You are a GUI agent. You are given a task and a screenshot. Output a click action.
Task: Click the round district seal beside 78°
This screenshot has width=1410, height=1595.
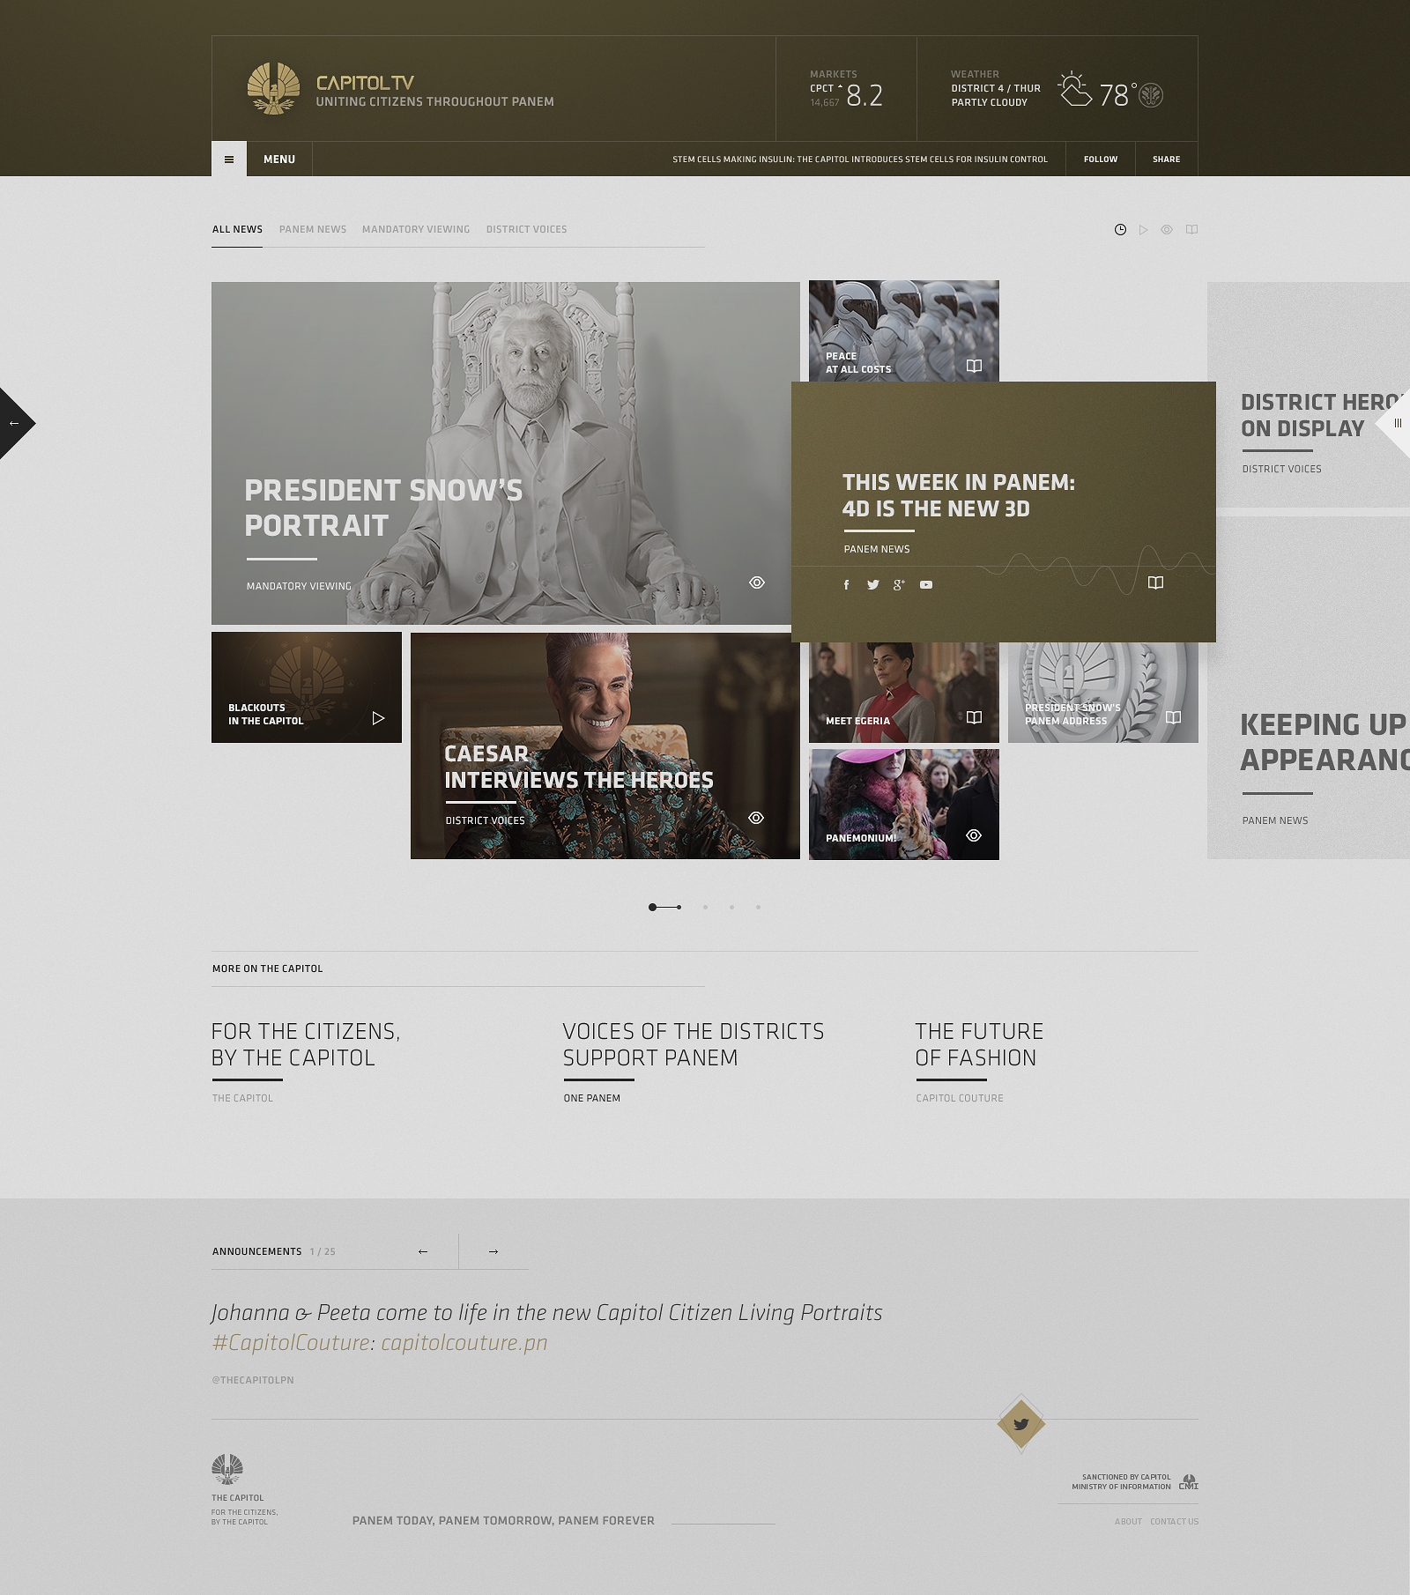(x=1151, y=95)
